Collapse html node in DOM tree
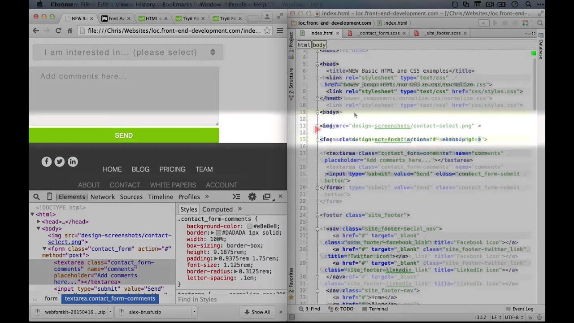 click(32, 214)
